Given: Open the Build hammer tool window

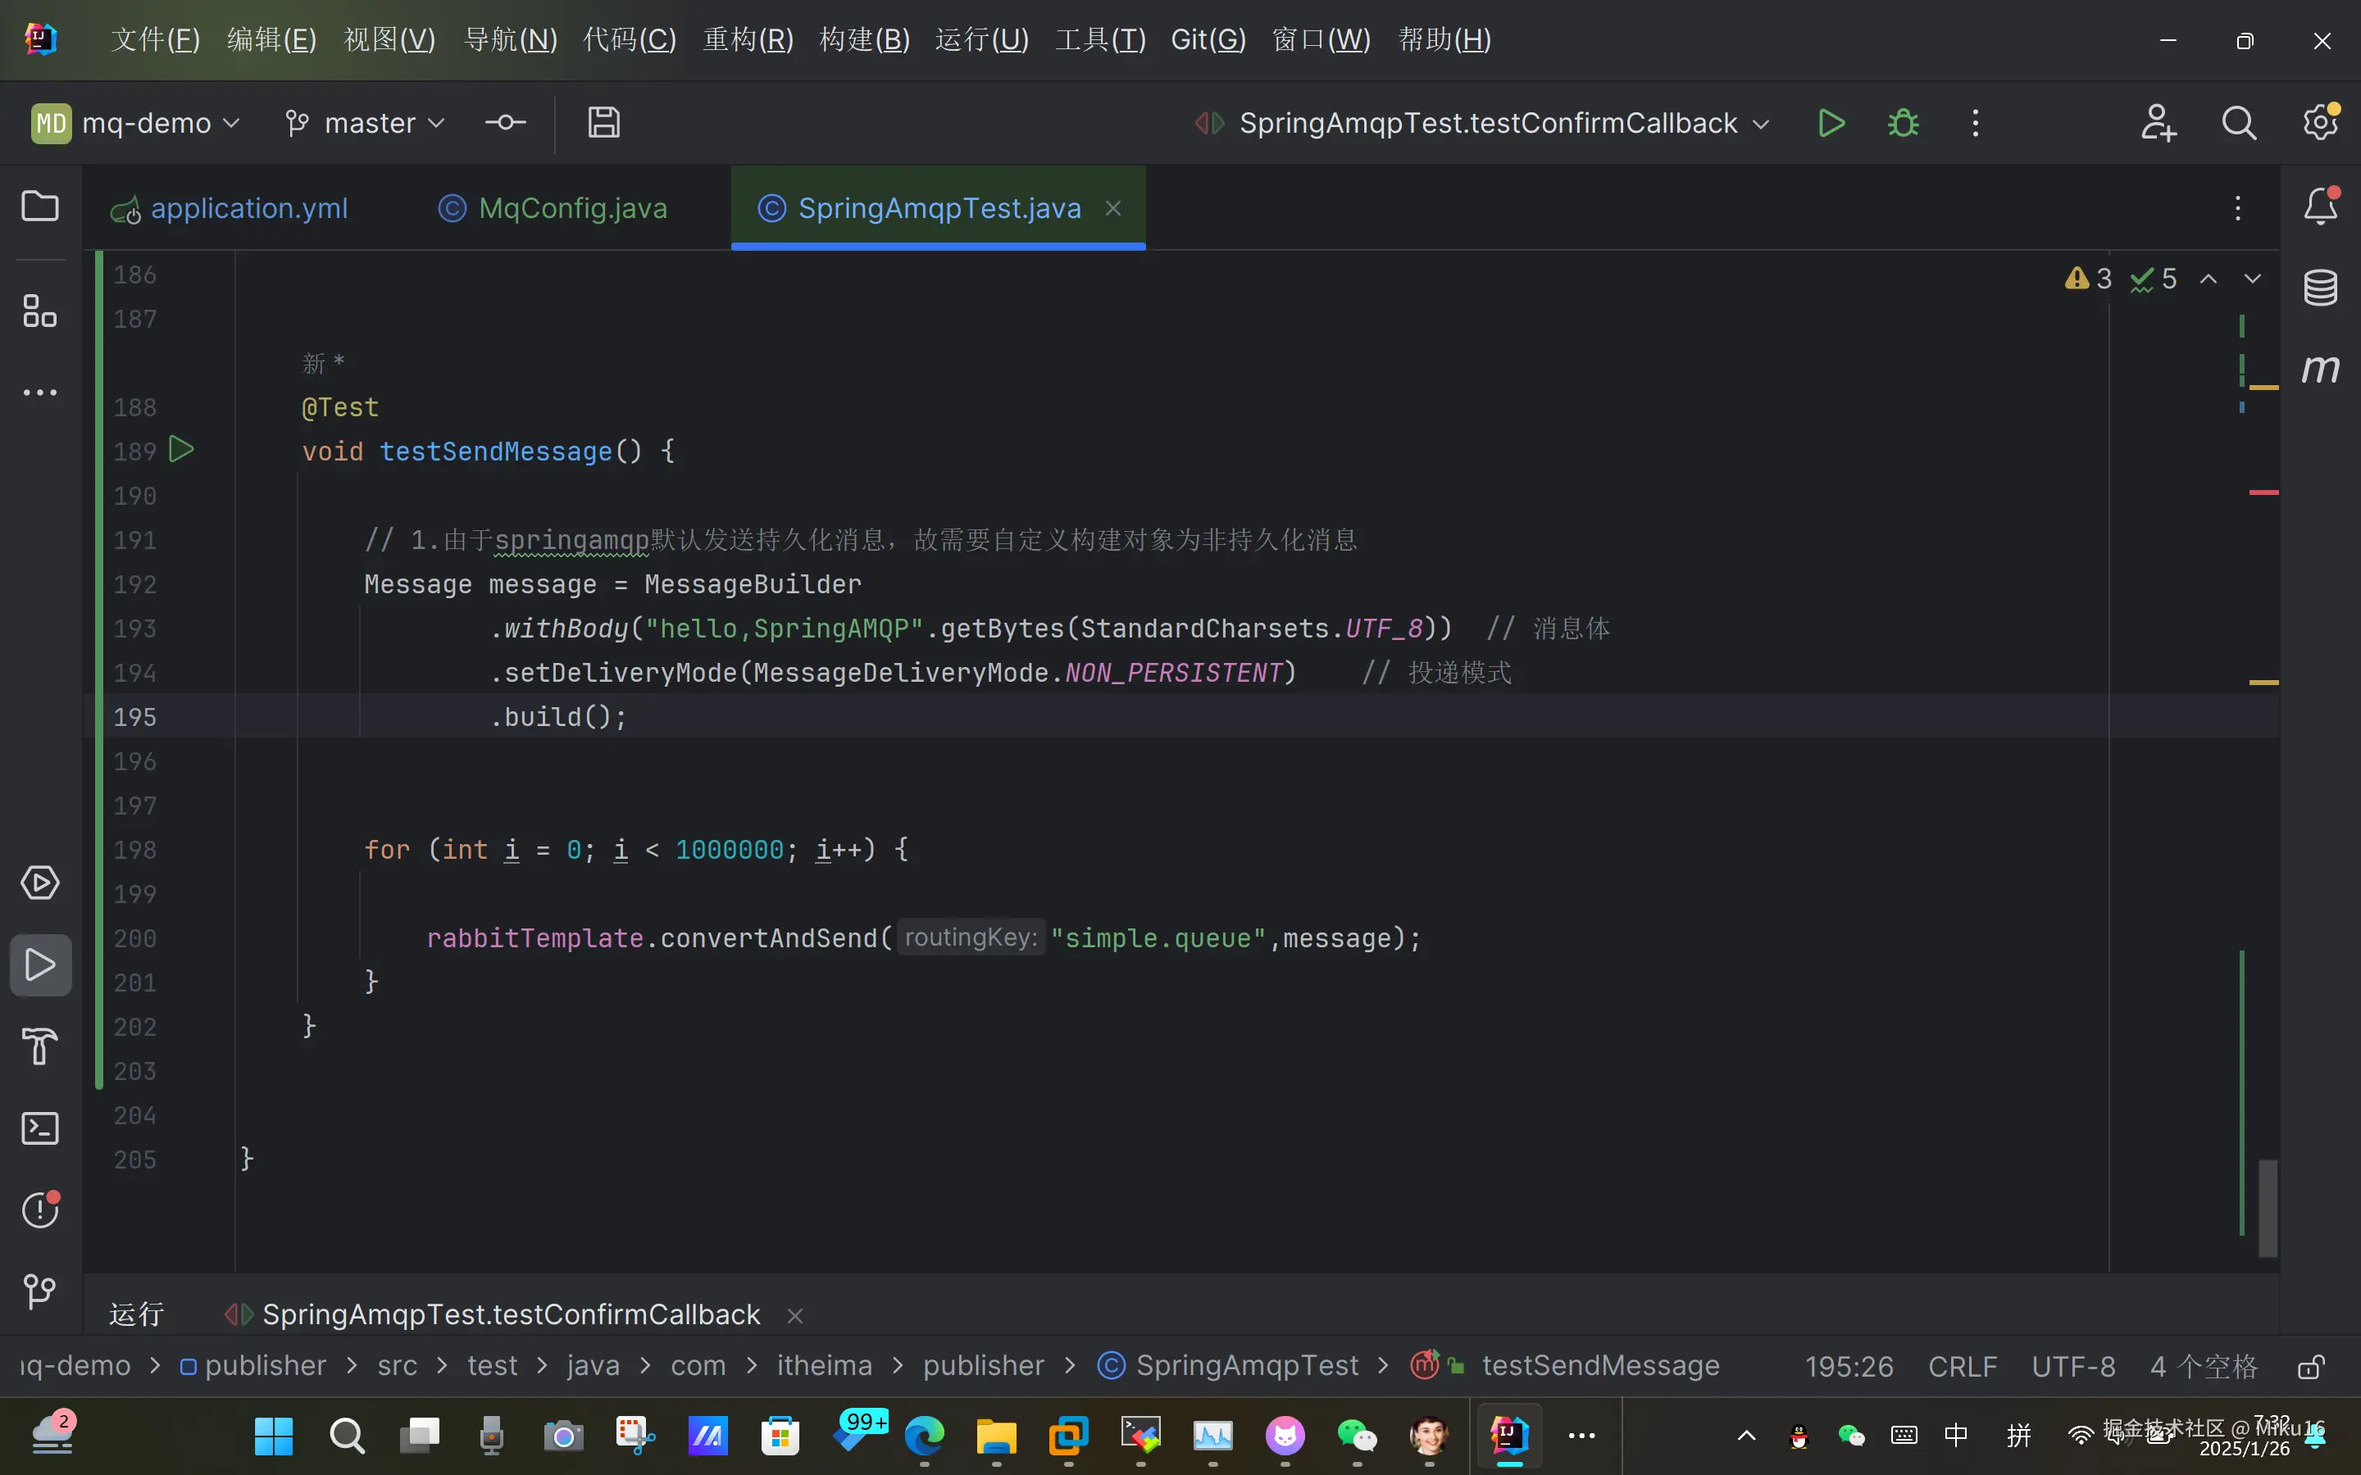Looking at the screenshot, I should (40, 1046).
